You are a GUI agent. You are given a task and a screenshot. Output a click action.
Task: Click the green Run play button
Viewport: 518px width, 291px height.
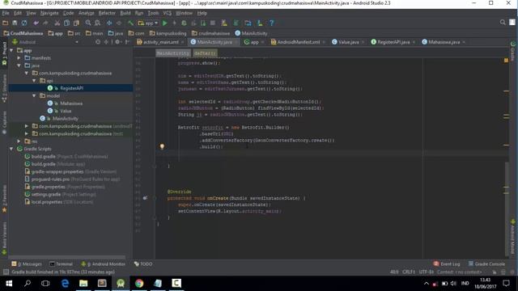pyautogui.click(x=165, y=23)
